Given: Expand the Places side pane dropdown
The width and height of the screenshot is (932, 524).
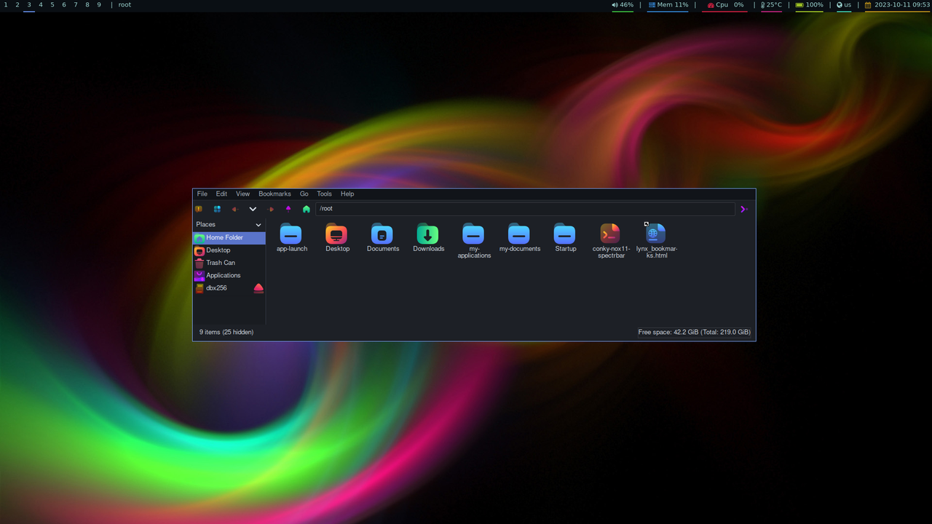Looking at the screenshot, I should coord(258,225).
